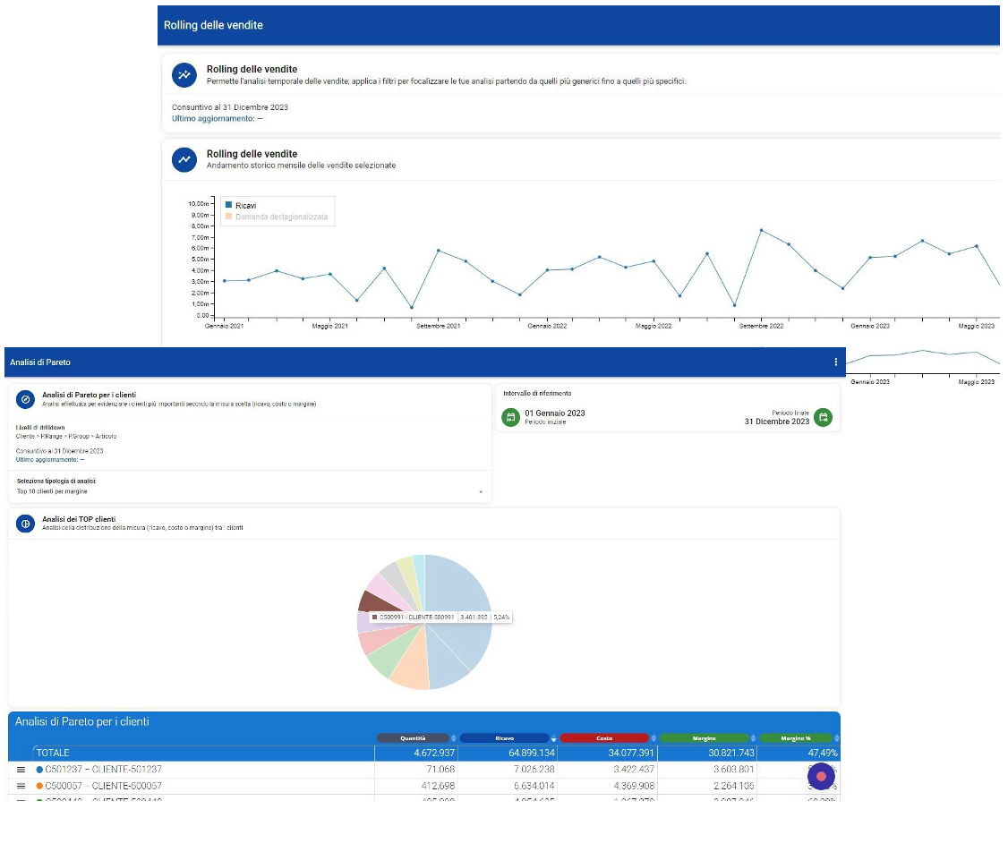The image size is (1008, 852).
Task: Click the Quantità column header pill
Action: coord(413,738)
